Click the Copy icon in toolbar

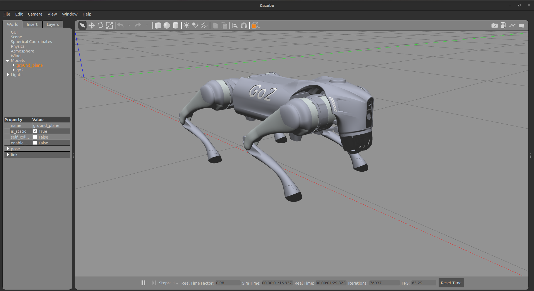click(x=215, y=26)
